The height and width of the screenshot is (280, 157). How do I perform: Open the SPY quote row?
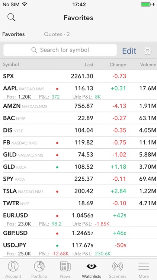click(78, 179)
